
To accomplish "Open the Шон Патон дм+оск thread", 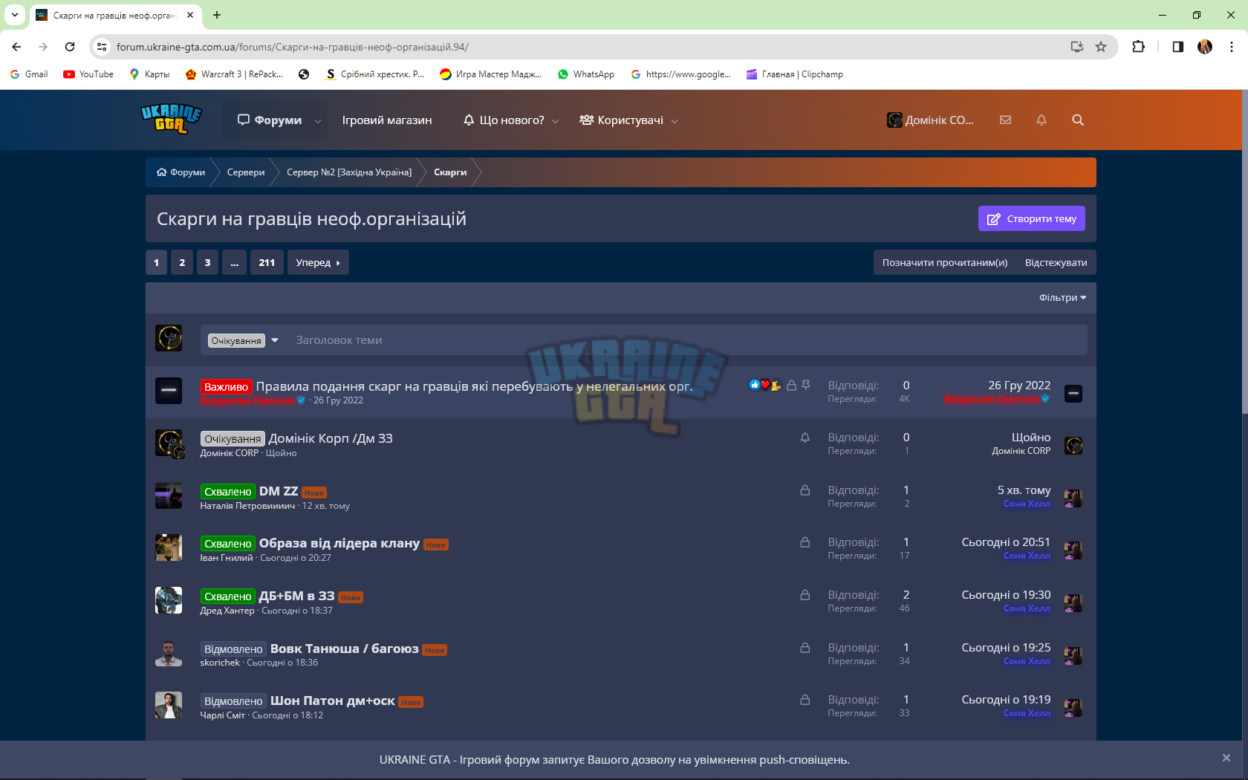I will 333,701.
